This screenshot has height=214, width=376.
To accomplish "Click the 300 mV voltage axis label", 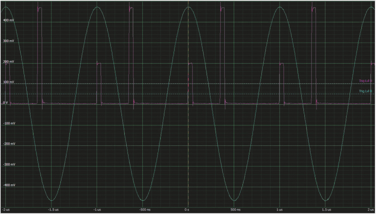I will [x=9, y=41].
